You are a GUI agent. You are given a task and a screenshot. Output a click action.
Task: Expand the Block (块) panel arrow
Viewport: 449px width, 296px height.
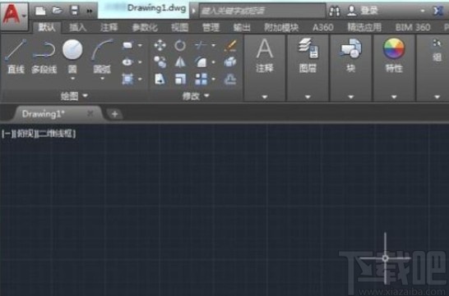coord(351,97)
